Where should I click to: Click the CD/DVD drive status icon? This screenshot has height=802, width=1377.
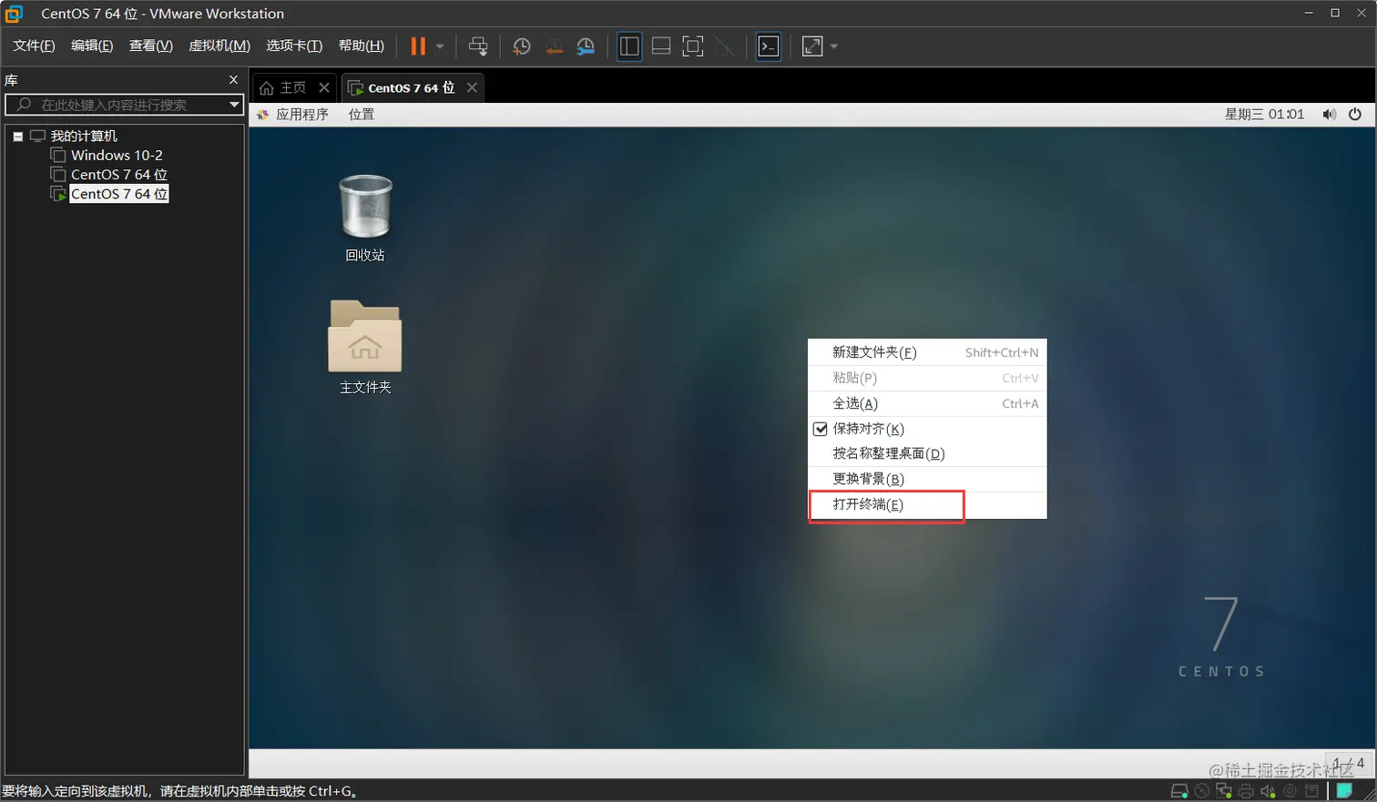1202,791
